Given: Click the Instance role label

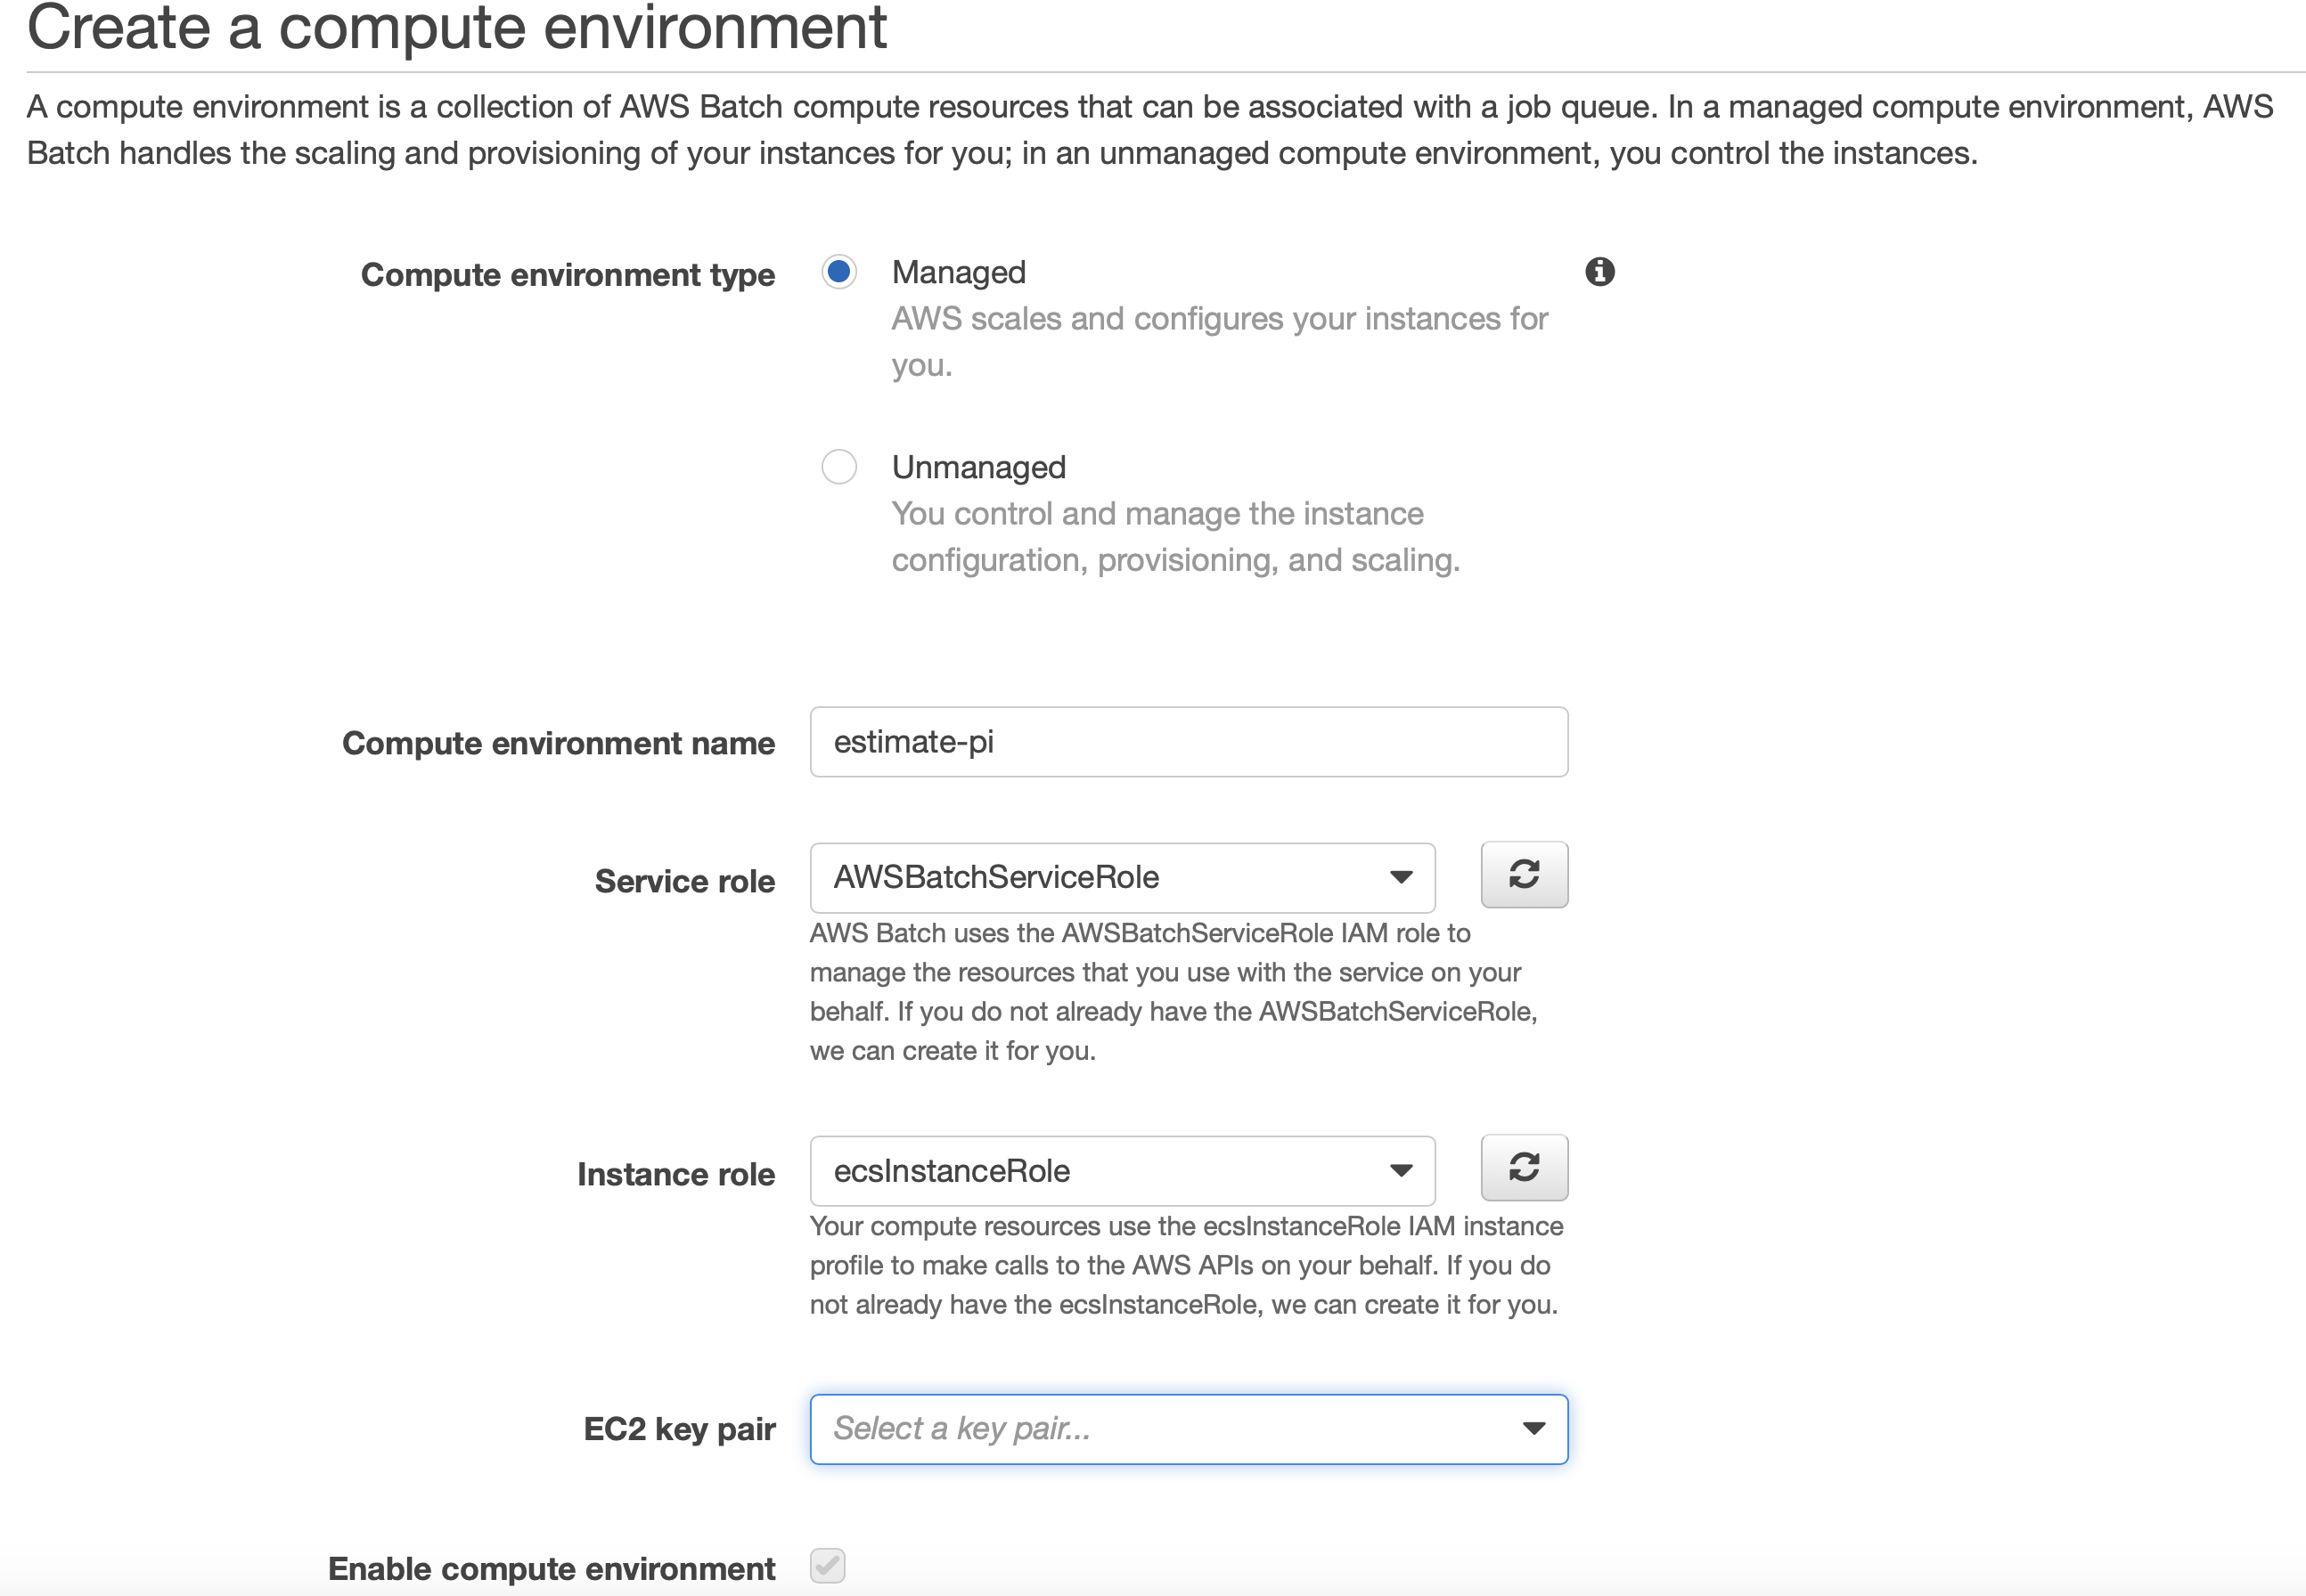Looking at the screenshot, I should (675, 1174).
